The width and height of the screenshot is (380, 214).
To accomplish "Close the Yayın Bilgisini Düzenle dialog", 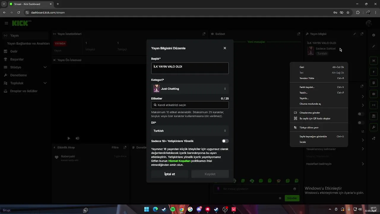I will pyautogui.click(x=225, y=48).
